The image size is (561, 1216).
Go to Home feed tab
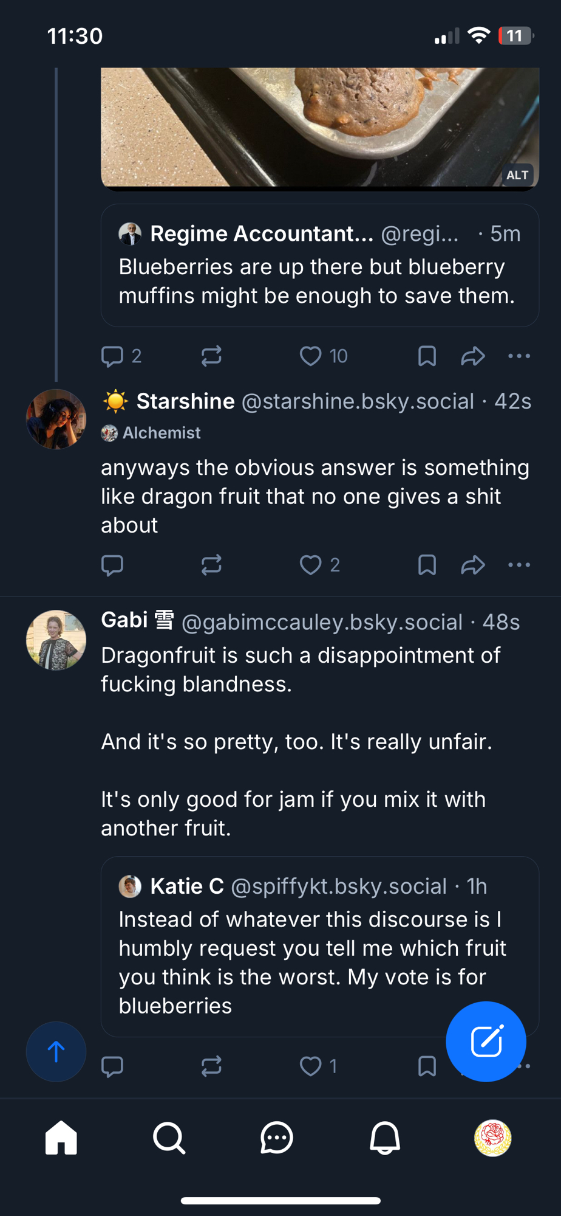(61, 1138)
